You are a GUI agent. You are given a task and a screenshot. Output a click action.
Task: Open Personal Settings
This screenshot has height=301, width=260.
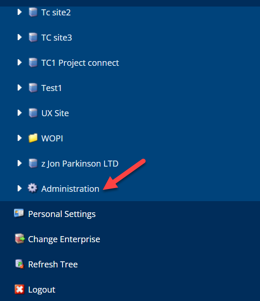[62, 214]
